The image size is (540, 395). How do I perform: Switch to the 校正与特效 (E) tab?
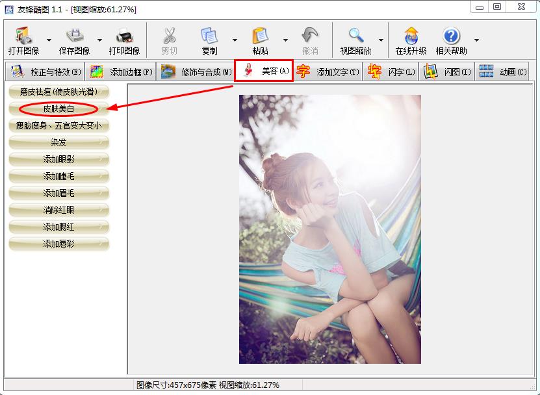(45, 72)
